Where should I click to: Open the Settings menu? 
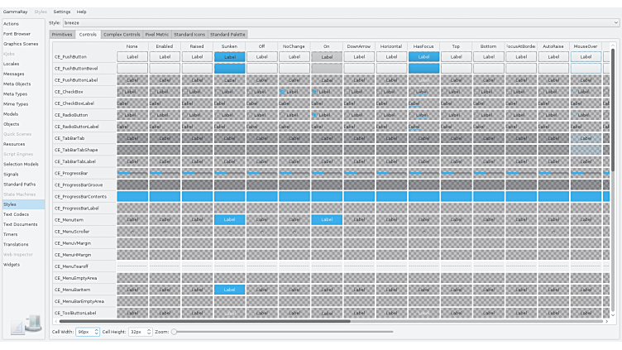[x=62, y=12]
